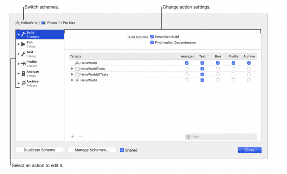Click the HelloWorld scheme app icon in breadcrumb

coord(18,23)
